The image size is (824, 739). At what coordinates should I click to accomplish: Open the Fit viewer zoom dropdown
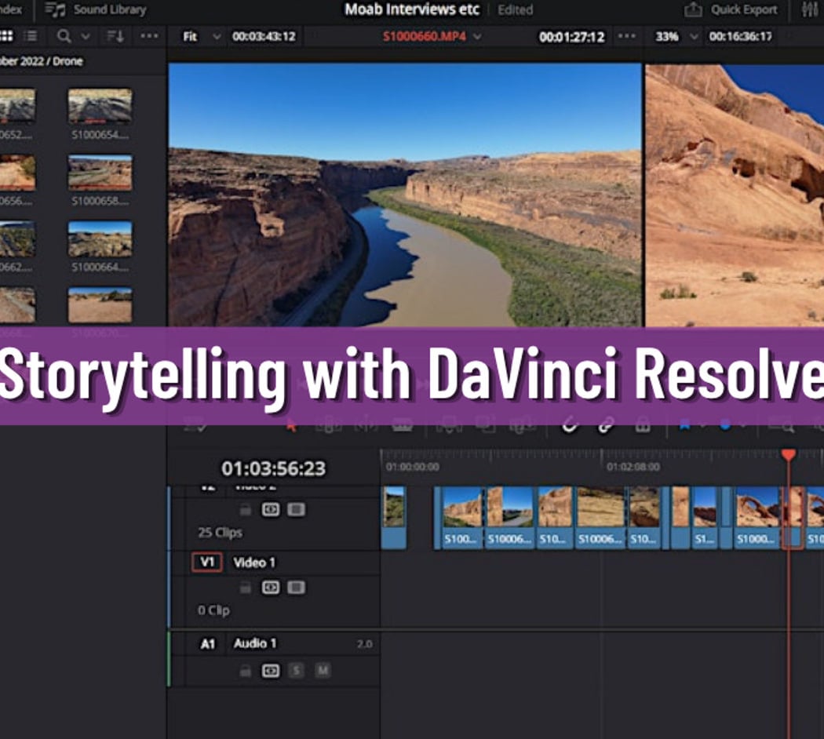201,37
